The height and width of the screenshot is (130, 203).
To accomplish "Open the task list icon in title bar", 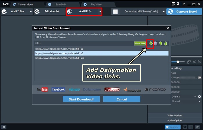I will [173, 4].
